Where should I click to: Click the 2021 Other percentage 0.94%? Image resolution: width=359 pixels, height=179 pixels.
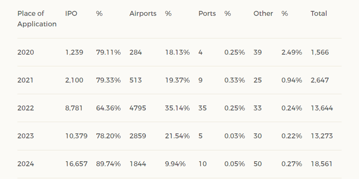291,80
